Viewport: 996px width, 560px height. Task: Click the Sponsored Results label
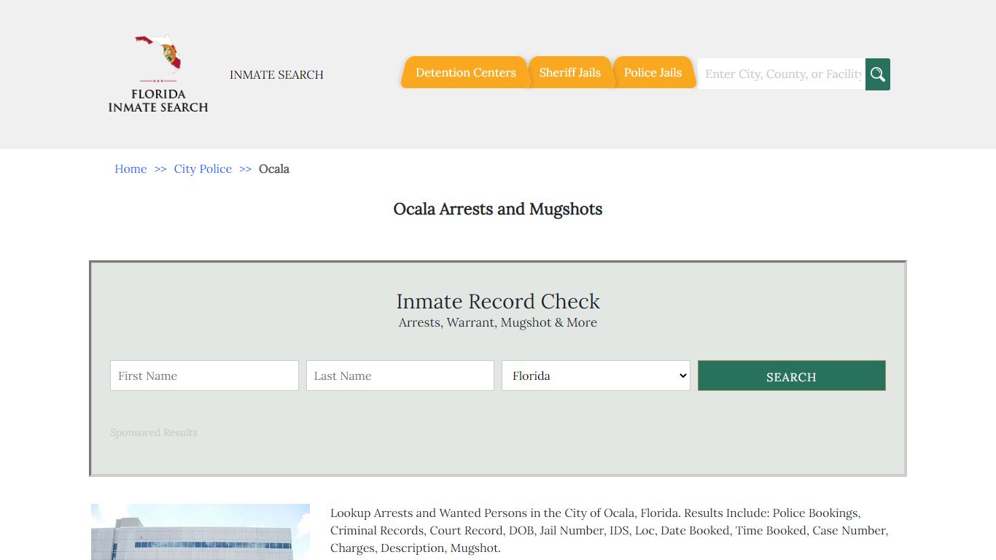[x=154, y=432]
